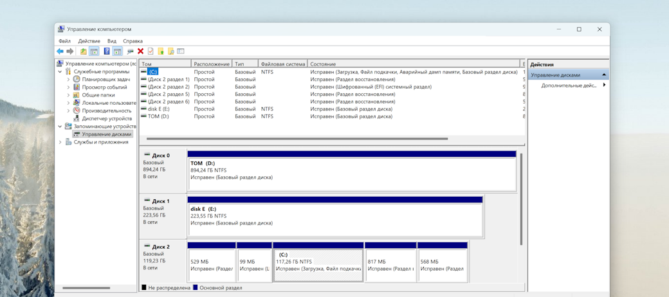Click the document with checkmark properties icon

click(x=151, y=51)
